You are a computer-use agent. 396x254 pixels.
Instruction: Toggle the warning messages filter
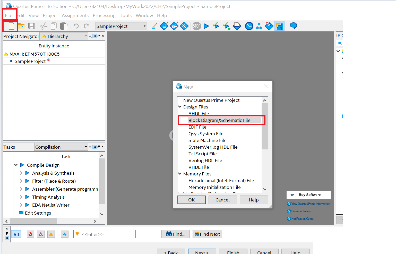[x=51, y=234]
